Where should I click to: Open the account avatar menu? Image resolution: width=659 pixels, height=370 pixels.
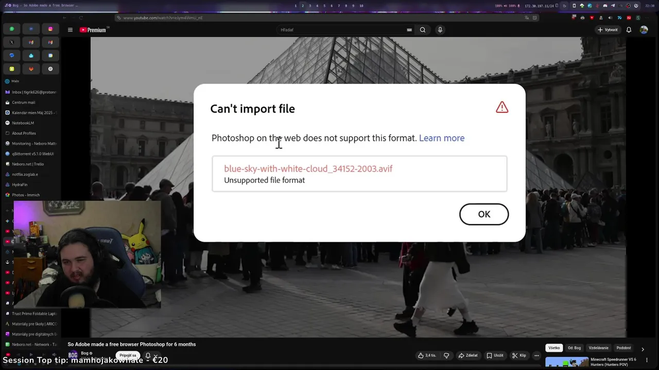pos(644,30)
